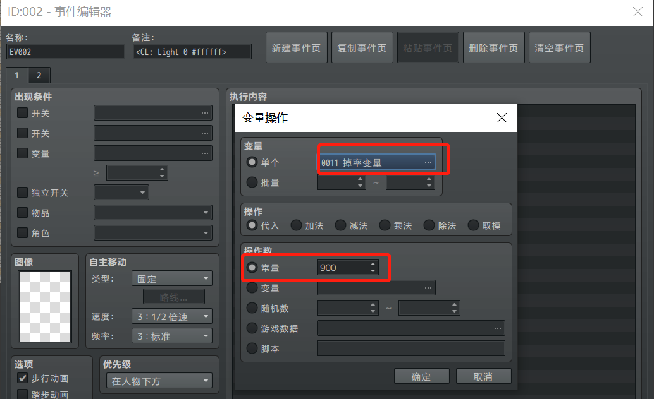Screen dimensions: 654x399
Task: Open the 速度 3: 1/2 倍速 dropdown
Action: click(172, 316)
